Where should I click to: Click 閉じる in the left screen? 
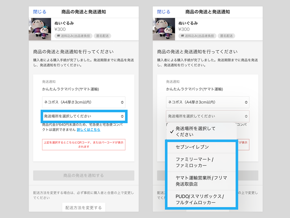pos(40,12)
